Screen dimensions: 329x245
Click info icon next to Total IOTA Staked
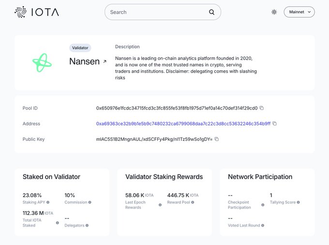click(x=57, y=223)
